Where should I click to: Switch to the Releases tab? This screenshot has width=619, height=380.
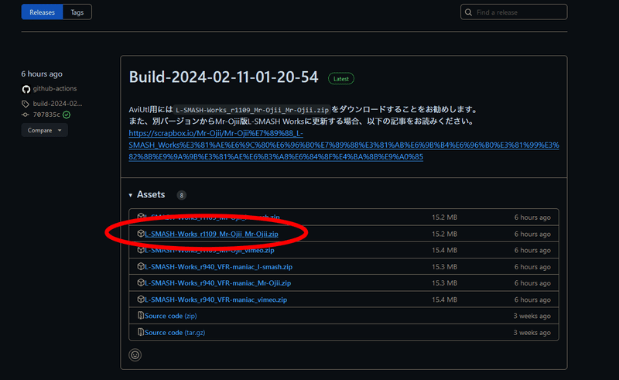(42, 12)
